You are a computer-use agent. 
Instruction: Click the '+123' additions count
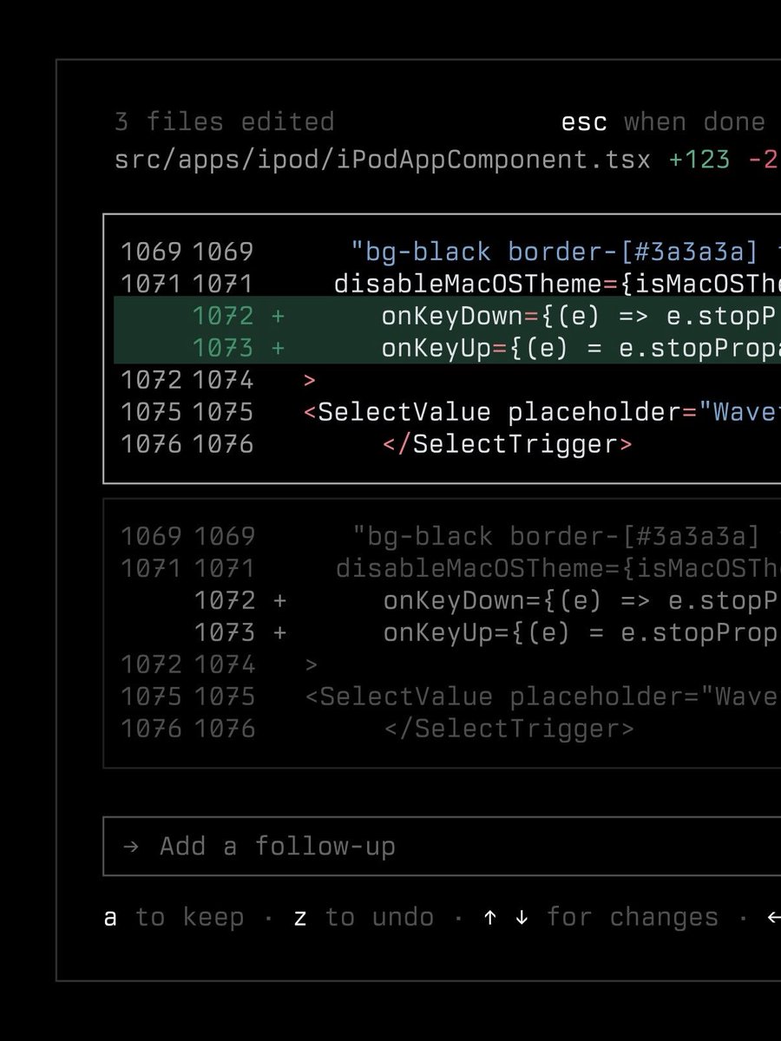click(x=699, y=160)
